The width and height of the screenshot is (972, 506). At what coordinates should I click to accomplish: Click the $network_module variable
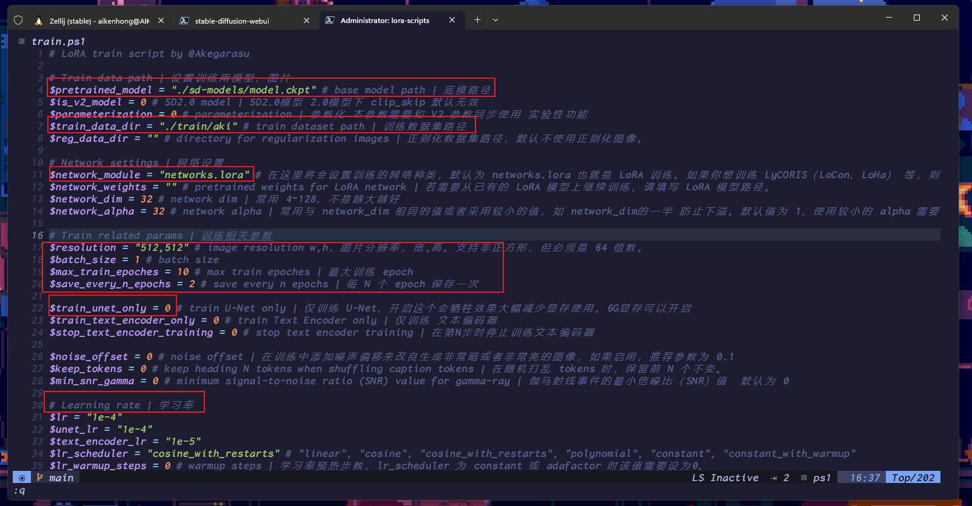tap(95, 175)
